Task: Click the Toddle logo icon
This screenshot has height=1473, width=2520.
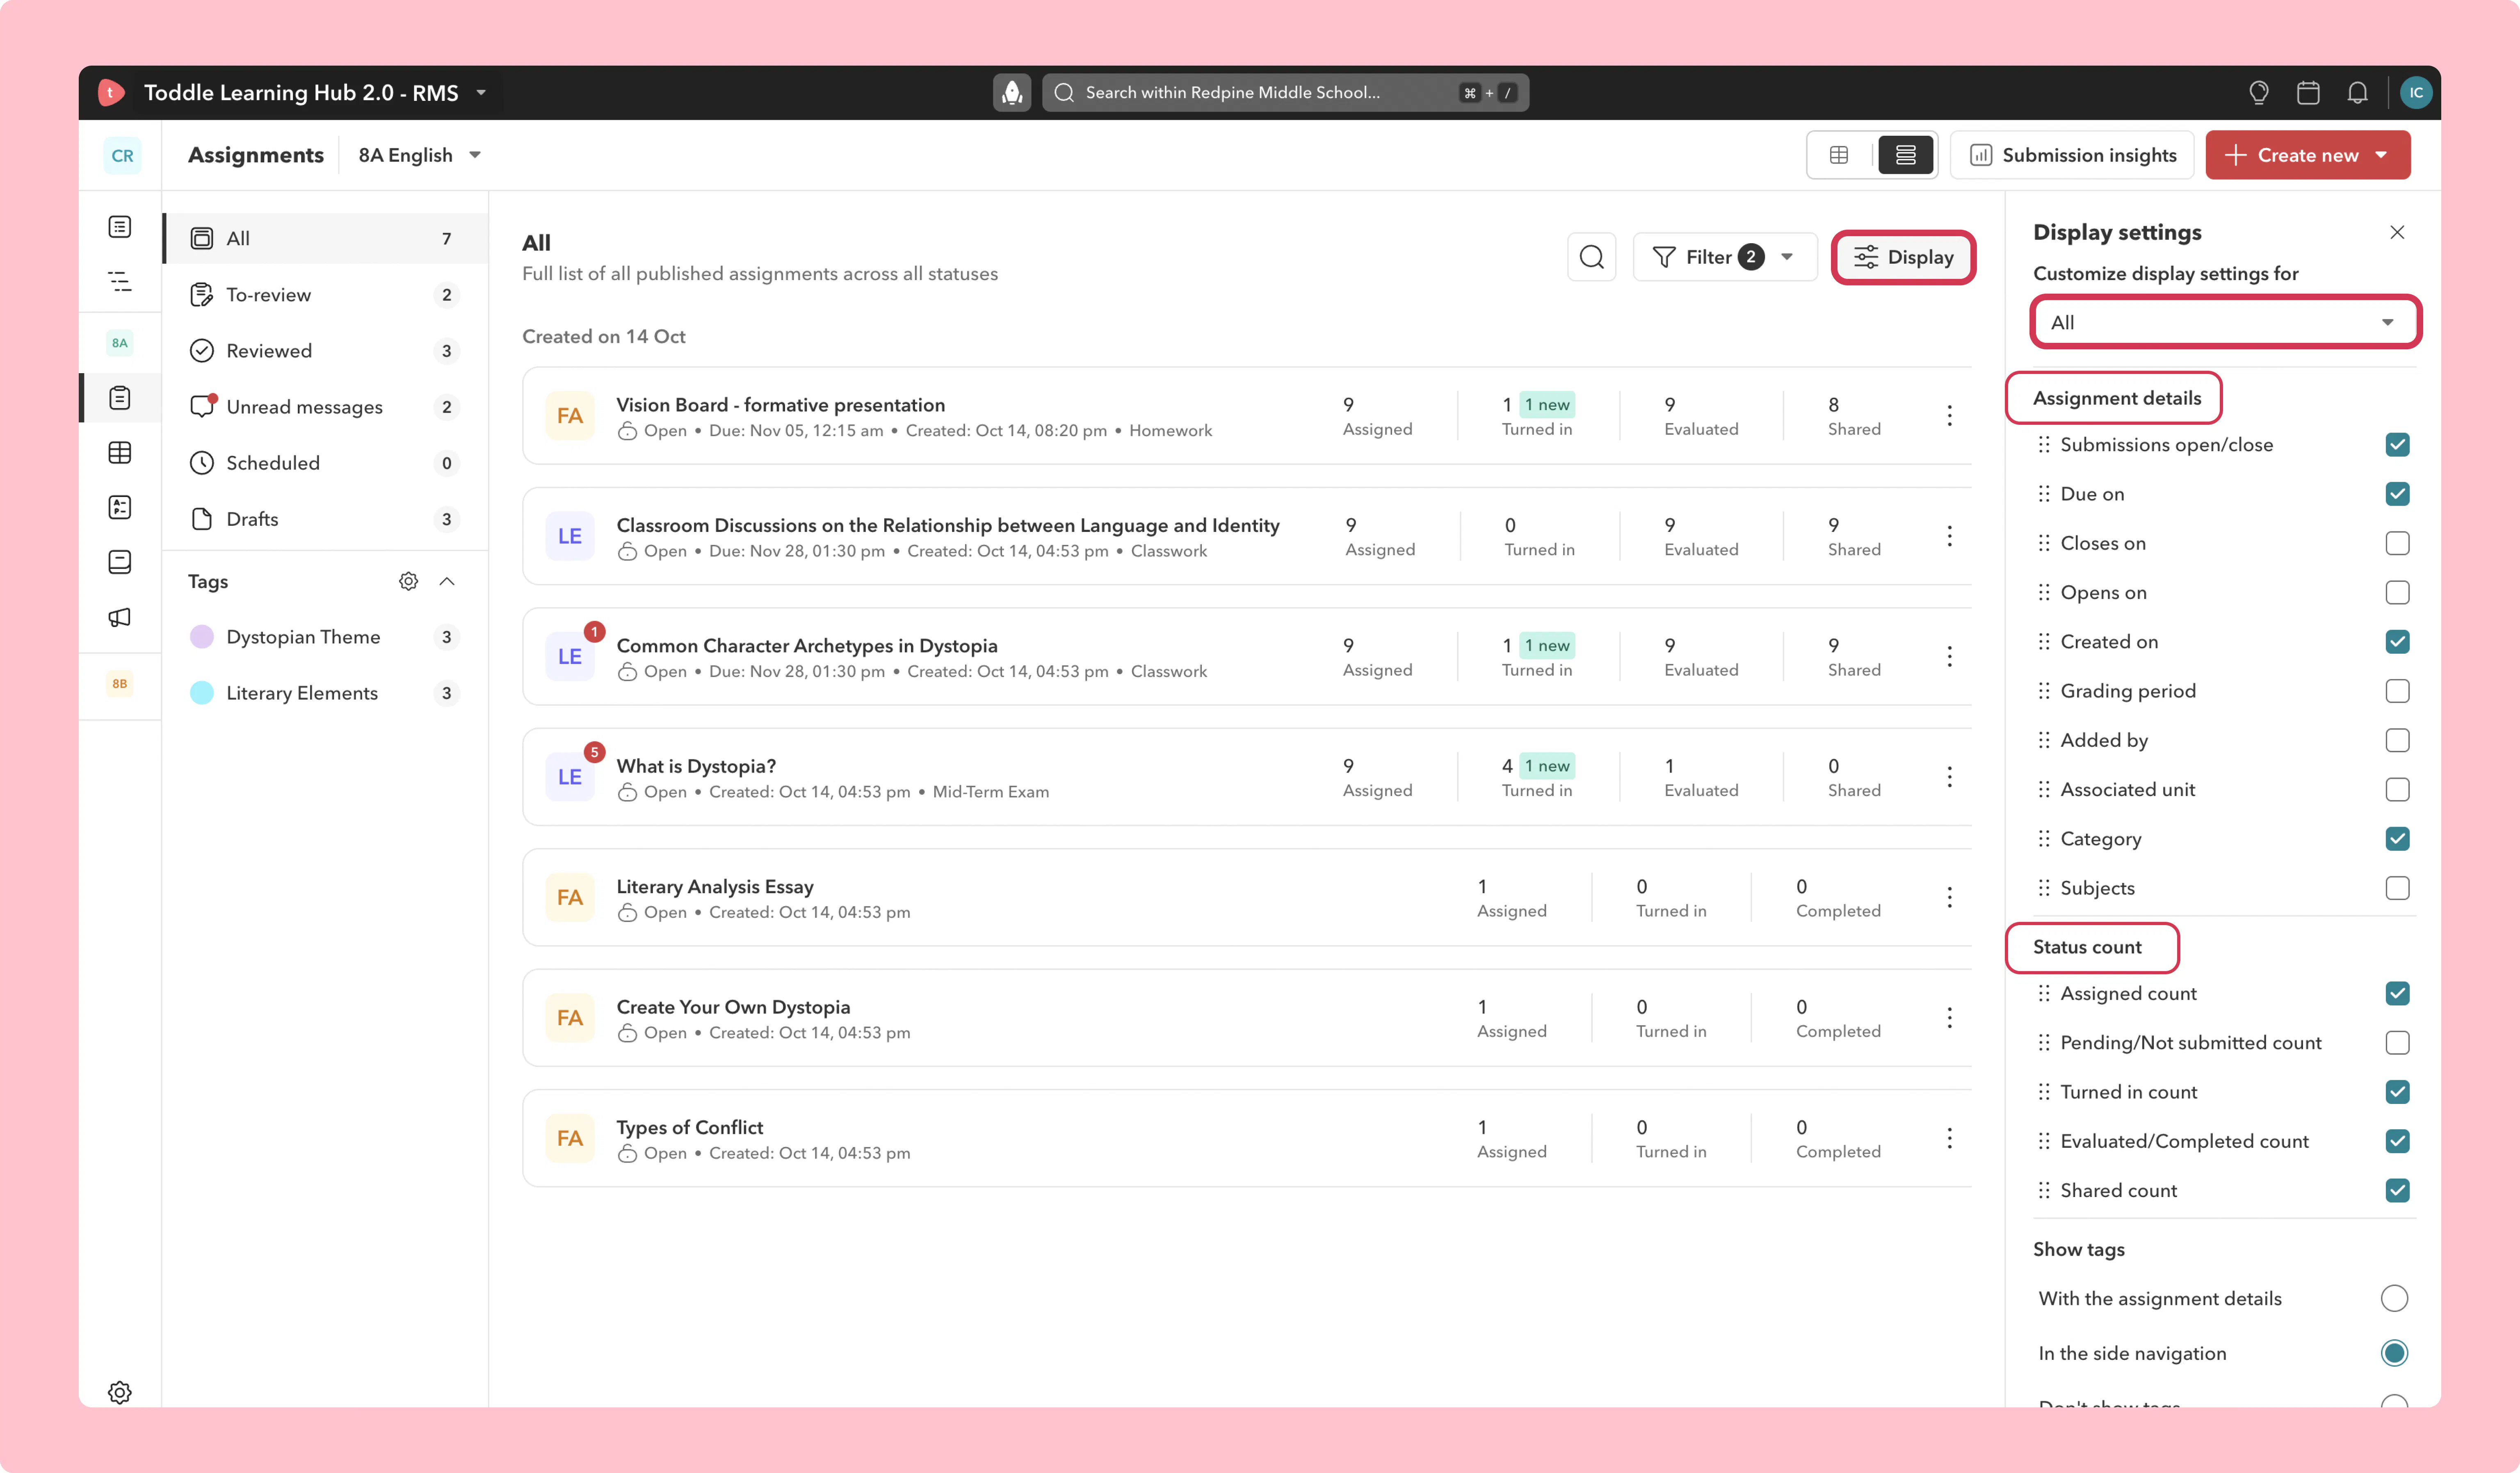Action: 111,93
